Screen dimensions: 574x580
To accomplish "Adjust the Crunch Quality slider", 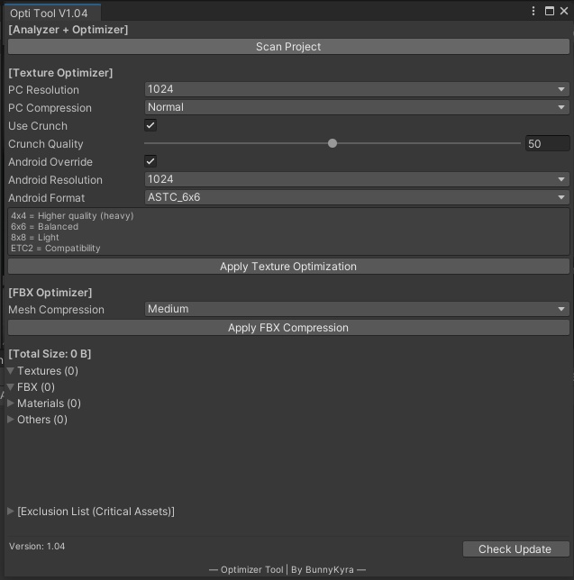I will tap(333, 143).
